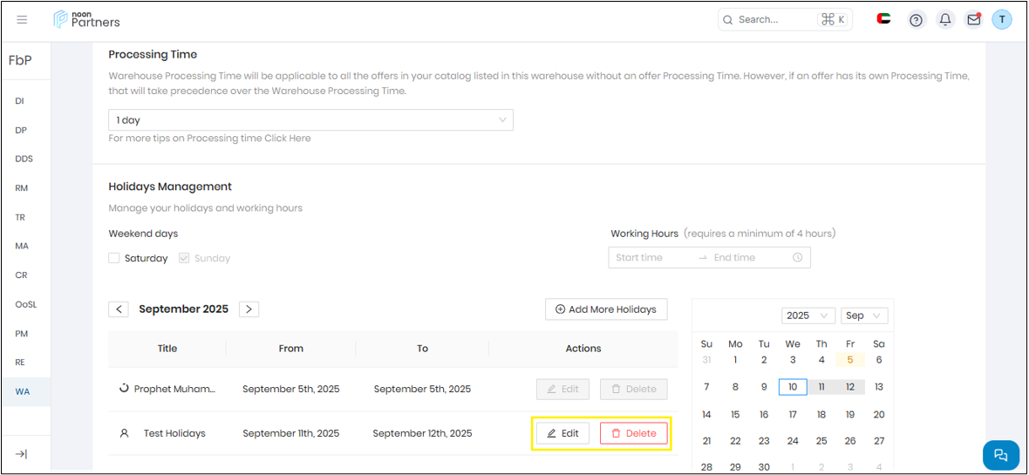1029x475 pixels.
Task: Expand the Sep month dropdown in calendar
Action: tap(864, 316)
